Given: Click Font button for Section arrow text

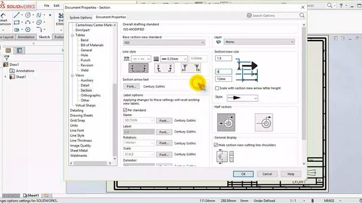Looking at the screenshot, I should 131,86.
